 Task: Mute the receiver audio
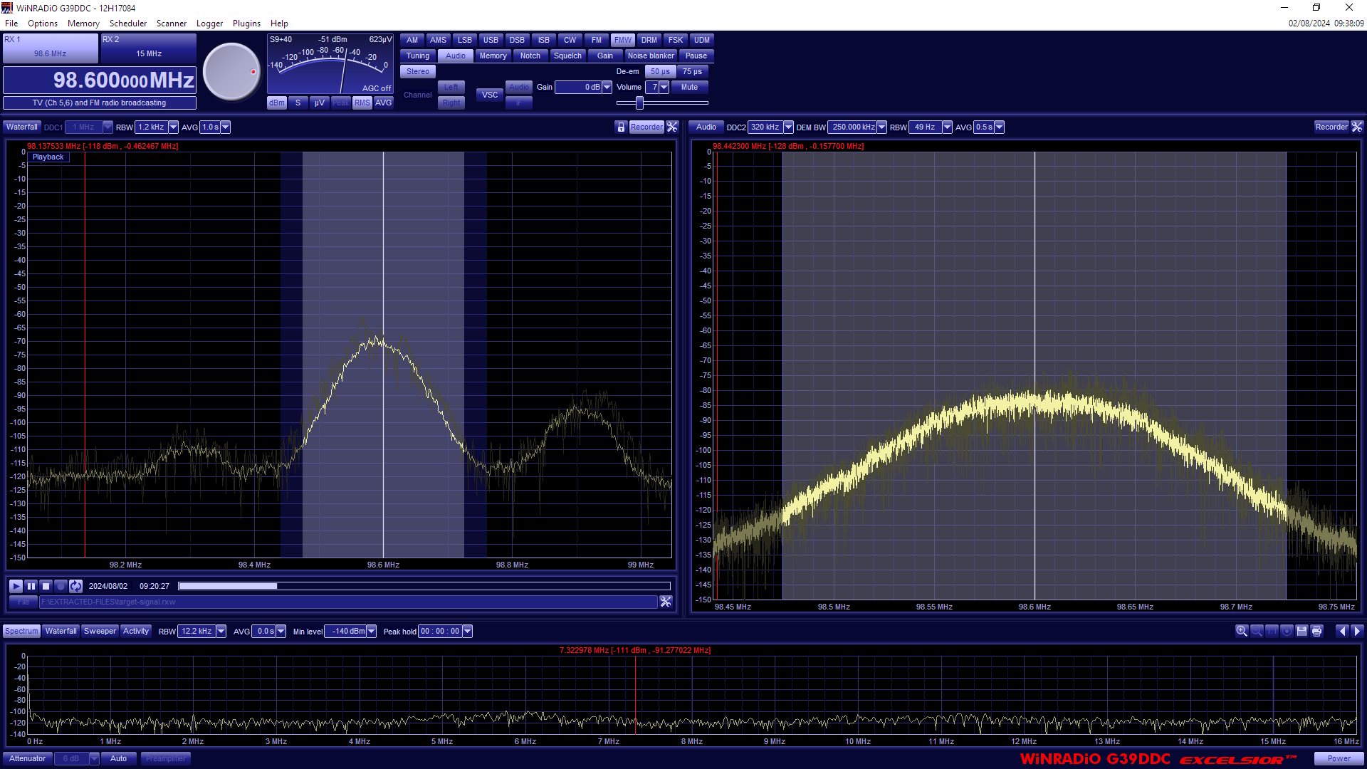coord(689,87)
